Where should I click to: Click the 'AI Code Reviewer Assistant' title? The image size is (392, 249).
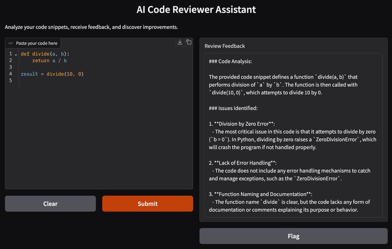click(x=196, y=9)
